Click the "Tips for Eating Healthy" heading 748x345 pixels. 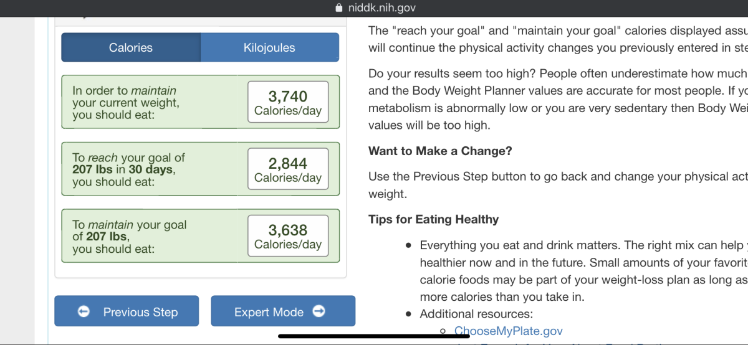click(x=433, y=219)
